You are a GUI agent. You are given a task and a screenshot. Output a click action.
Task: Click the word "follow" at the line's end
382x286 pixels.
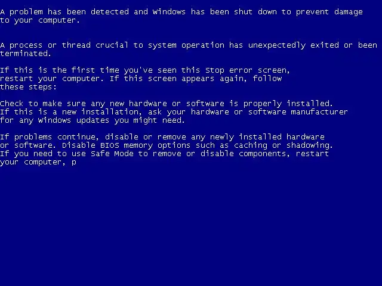267,78
